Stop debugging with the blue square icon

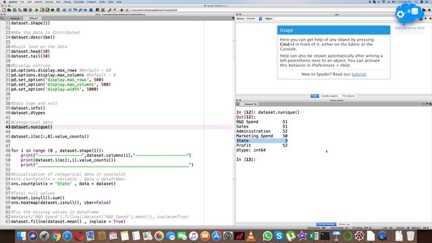[x=91, y=10]
